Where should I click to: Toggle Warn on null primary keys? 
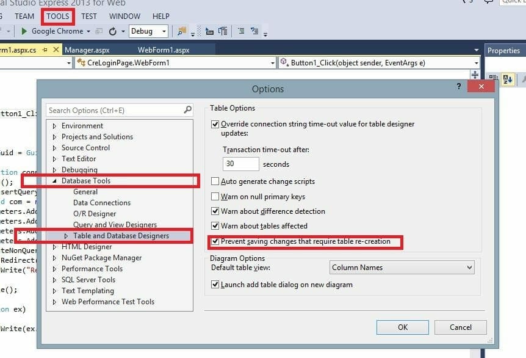[215, 197]
